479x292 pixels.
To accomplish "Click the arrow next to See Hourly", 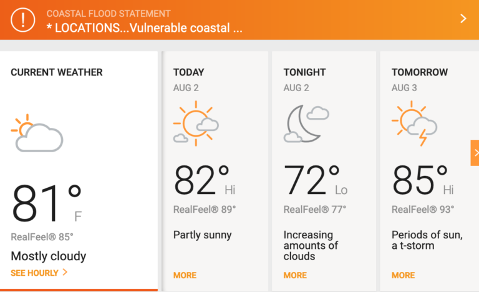I will (x=65, y=272).
